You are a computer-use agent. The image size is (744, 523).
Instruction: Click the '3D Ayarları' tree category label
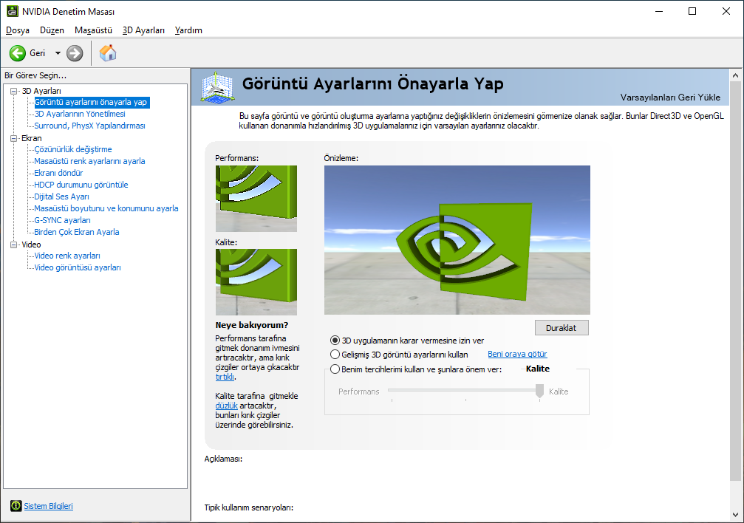click(41, 91)
